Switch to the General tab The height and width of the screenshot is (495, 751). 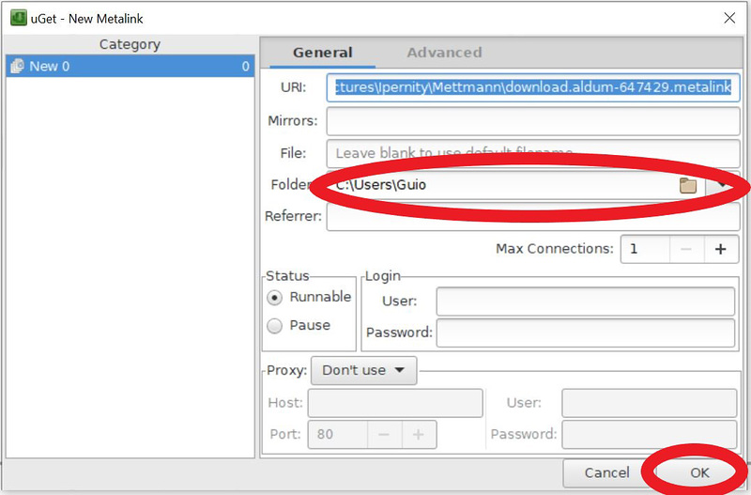pyautogui.click(x=322, y=53)
